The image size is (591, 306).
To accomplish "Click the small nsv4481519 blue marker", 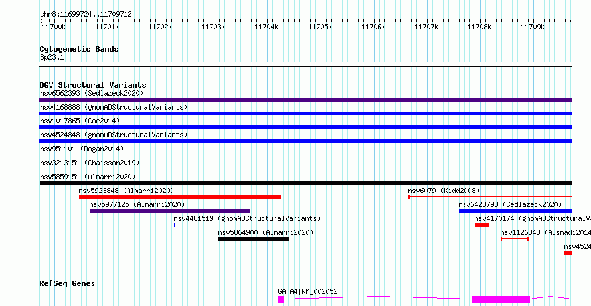I will (x=175, y=225).
